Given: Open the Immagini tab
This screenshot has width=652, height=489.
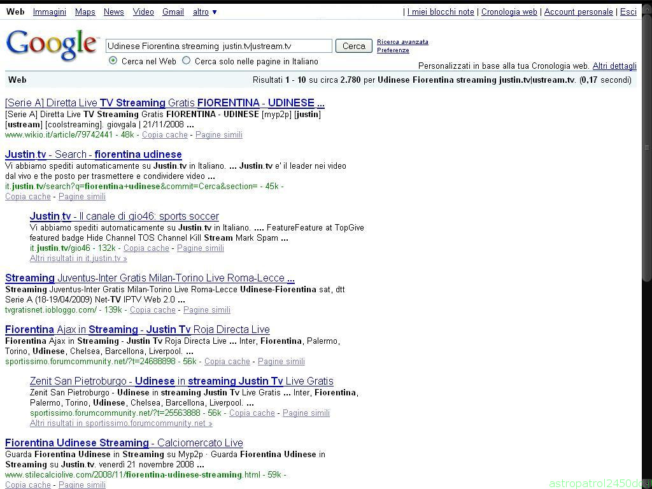Looking at the screenshot, I should 50,12.
